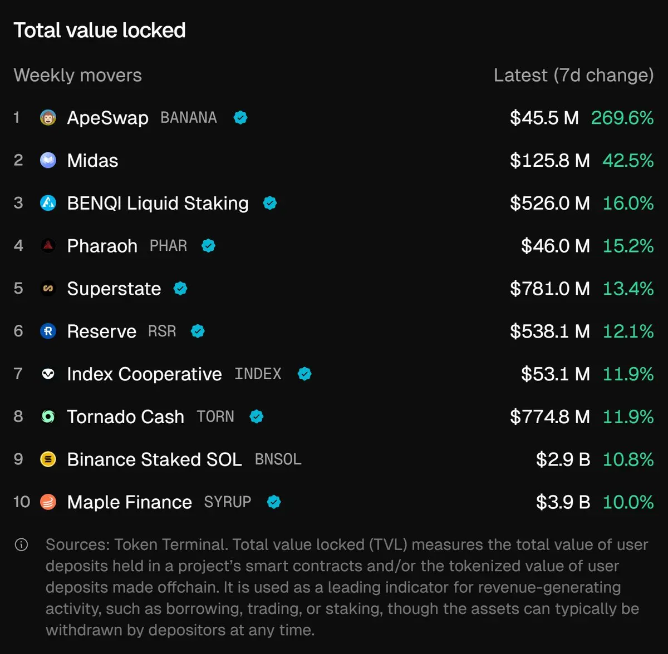The width and height of the screenshot is (668, 654).
Task: Click the Pharaoh red pyramid logo
Action: pos(48,246)
